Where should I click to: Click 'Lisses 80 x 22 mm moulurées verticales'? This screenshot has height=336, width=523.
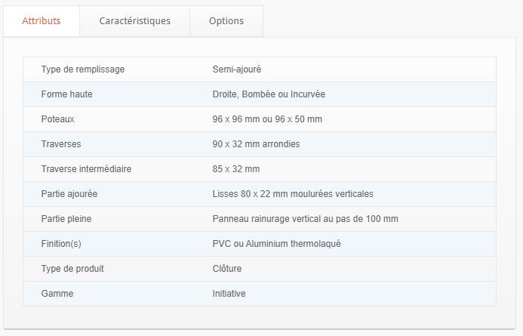click(x=293, y=194)
